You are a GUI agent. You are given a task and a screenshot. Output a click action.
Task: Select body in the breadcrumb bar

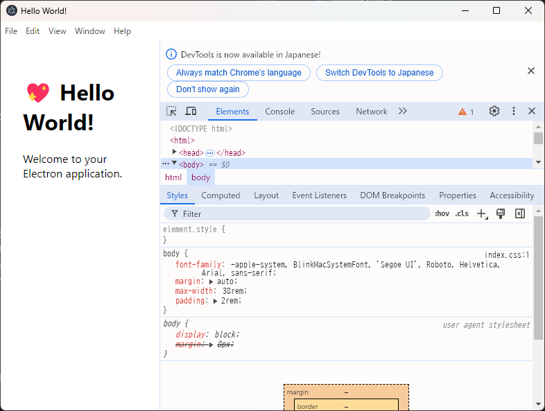[201, 177]
